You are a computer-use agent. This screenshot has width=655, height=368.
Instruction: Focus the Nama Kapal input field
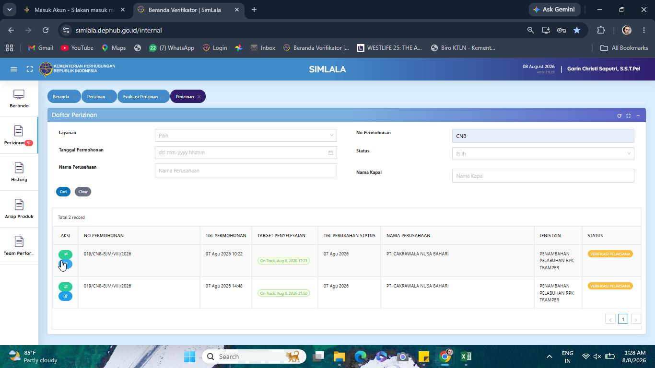[543, 176]
